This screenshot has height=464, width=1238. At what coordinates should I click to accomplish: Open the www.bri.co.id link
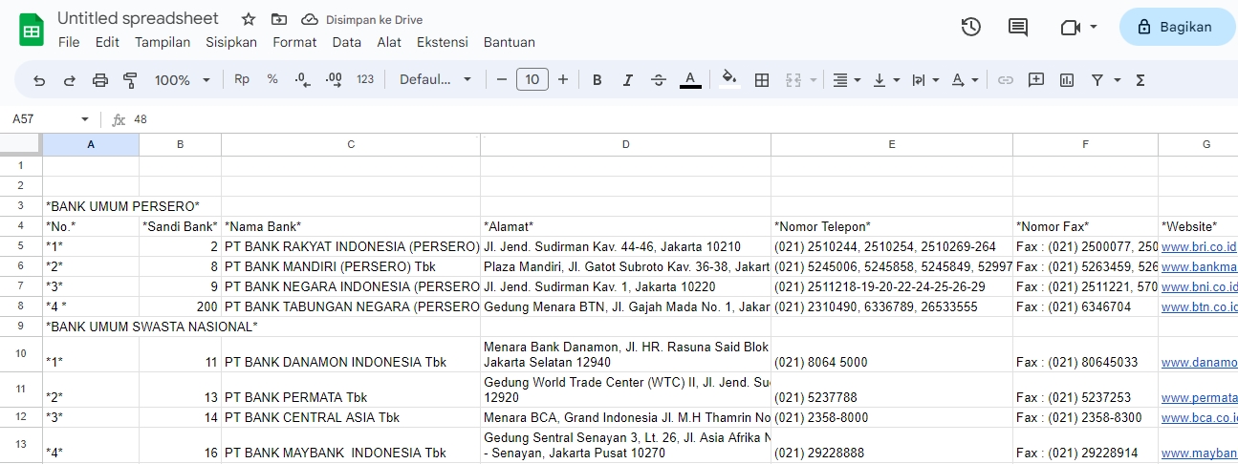pos(1199,246)
